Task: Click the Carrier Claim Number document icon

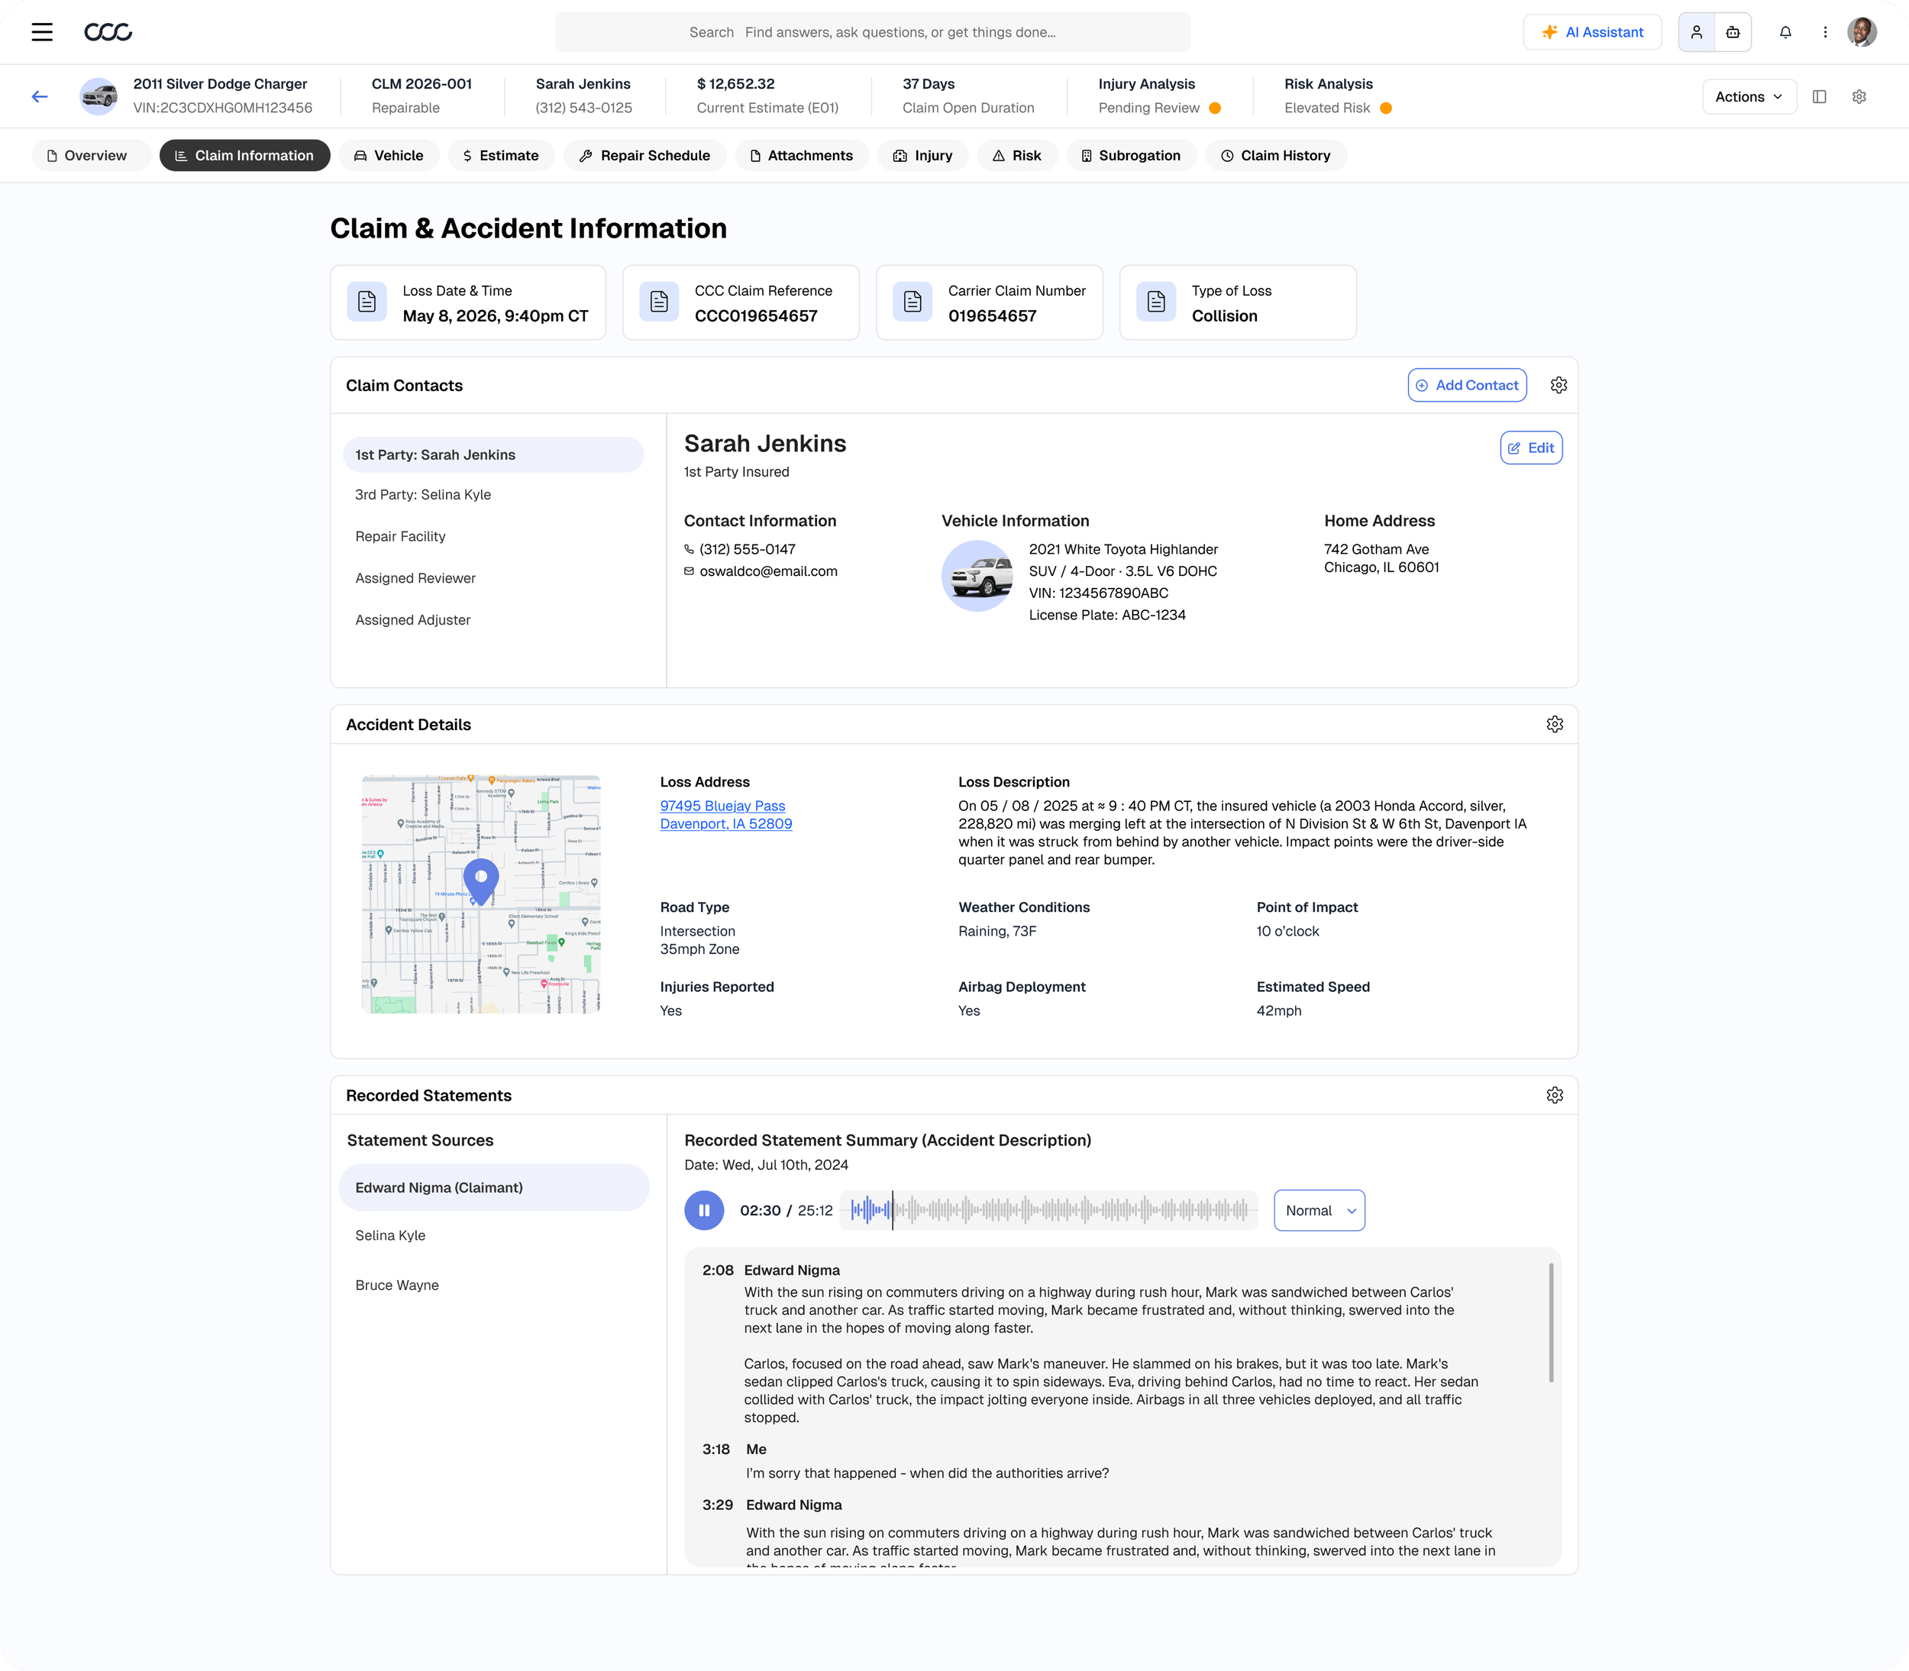Action: pos(913,301)
